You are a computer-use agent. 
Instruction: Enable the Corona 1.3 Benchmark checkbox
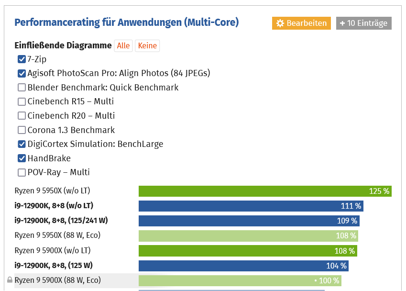[22, 130]
